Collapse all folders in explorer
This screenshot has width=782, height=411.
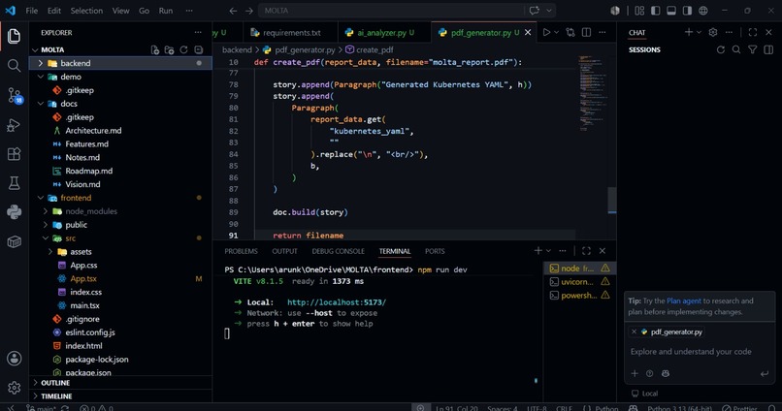(199, 49)
